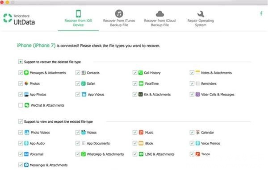Click the App Photos icon
This screenshot has height=170, width=268.
point(26,95)
